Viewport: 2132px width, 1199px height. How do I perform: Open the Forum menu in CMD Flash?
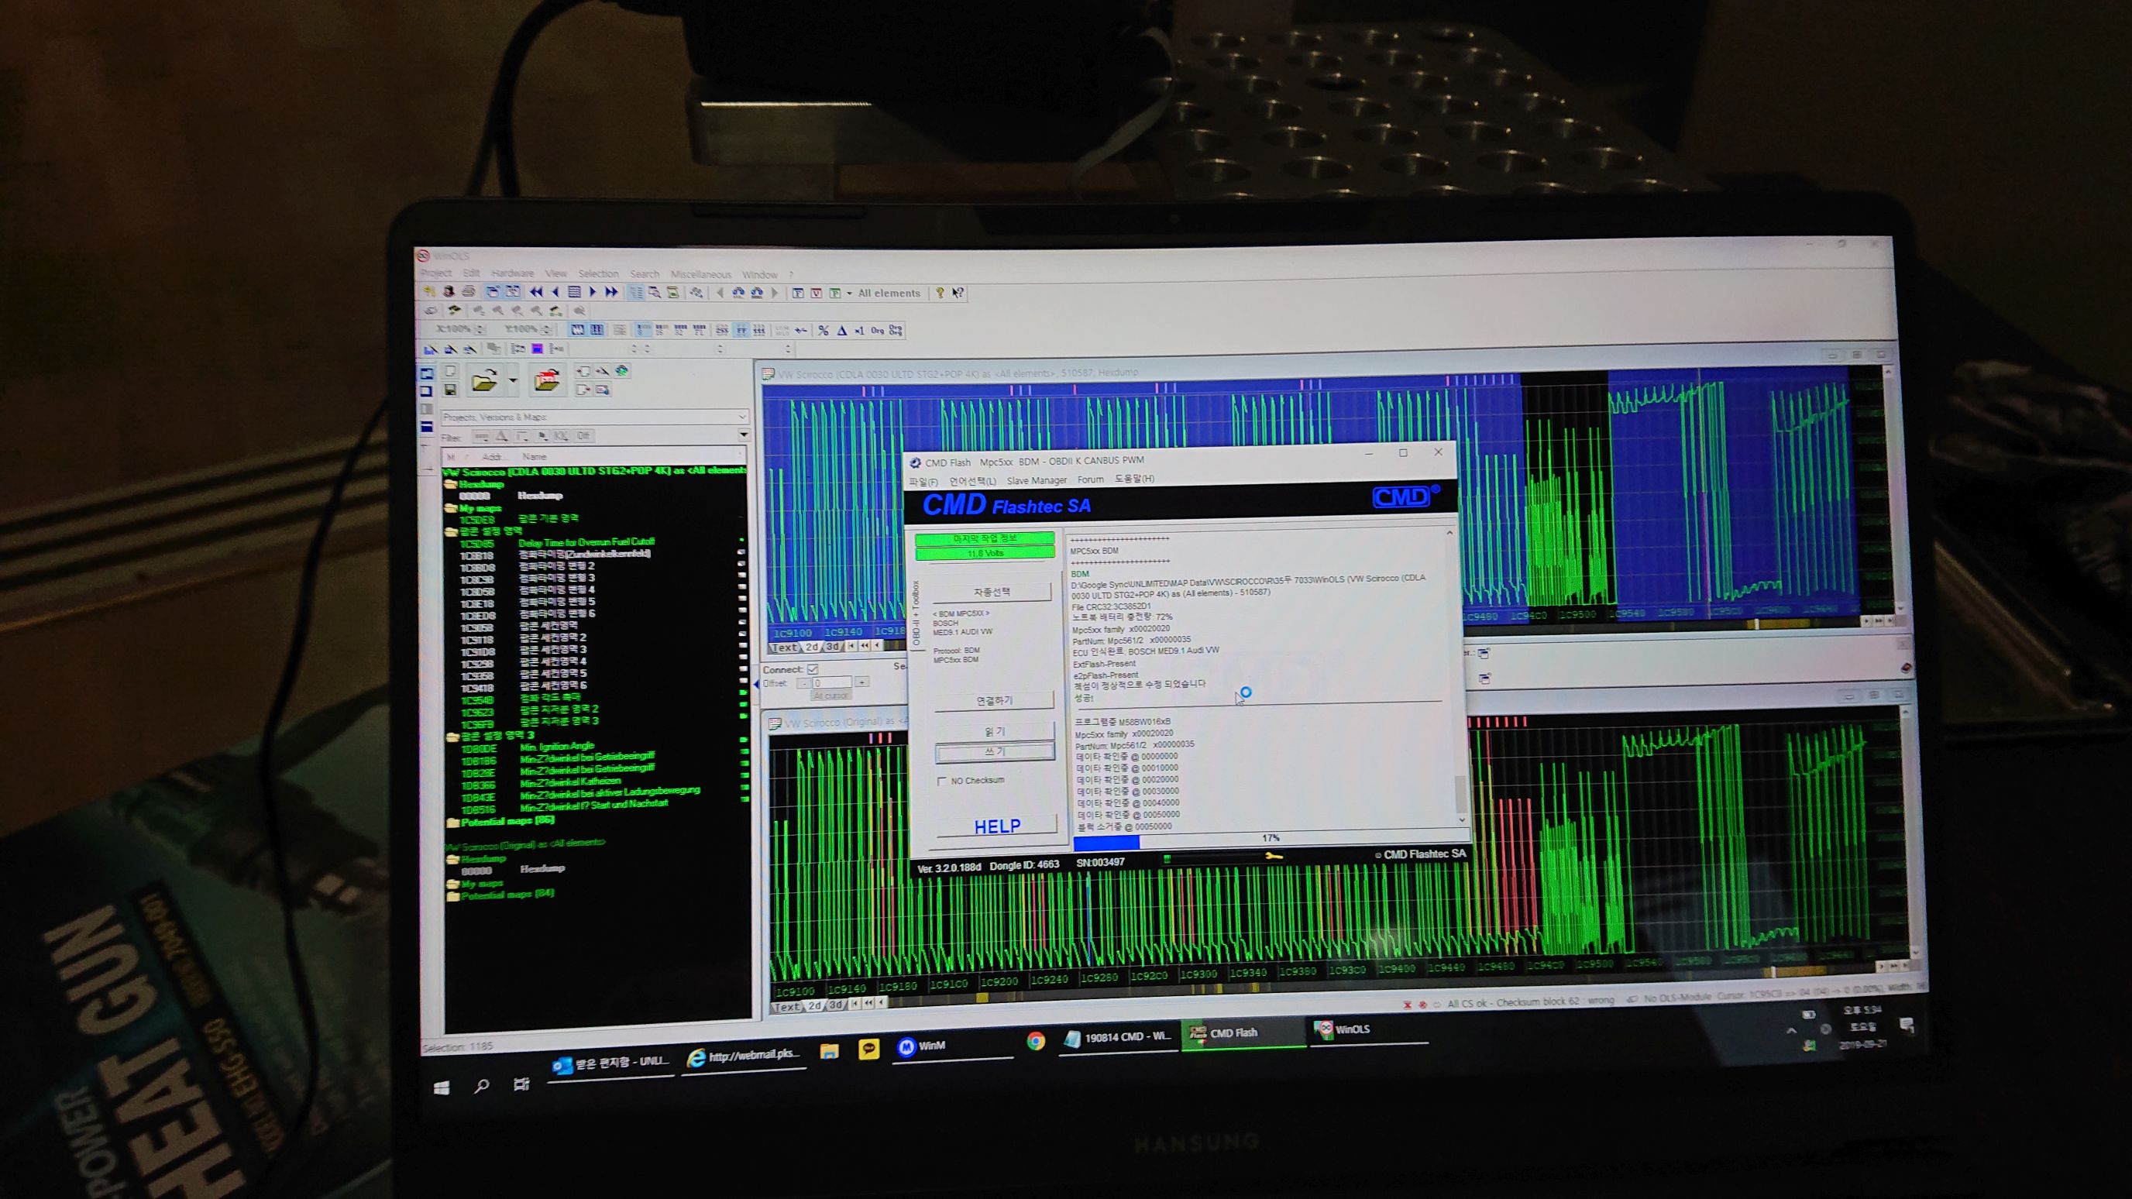point(1090,479)
